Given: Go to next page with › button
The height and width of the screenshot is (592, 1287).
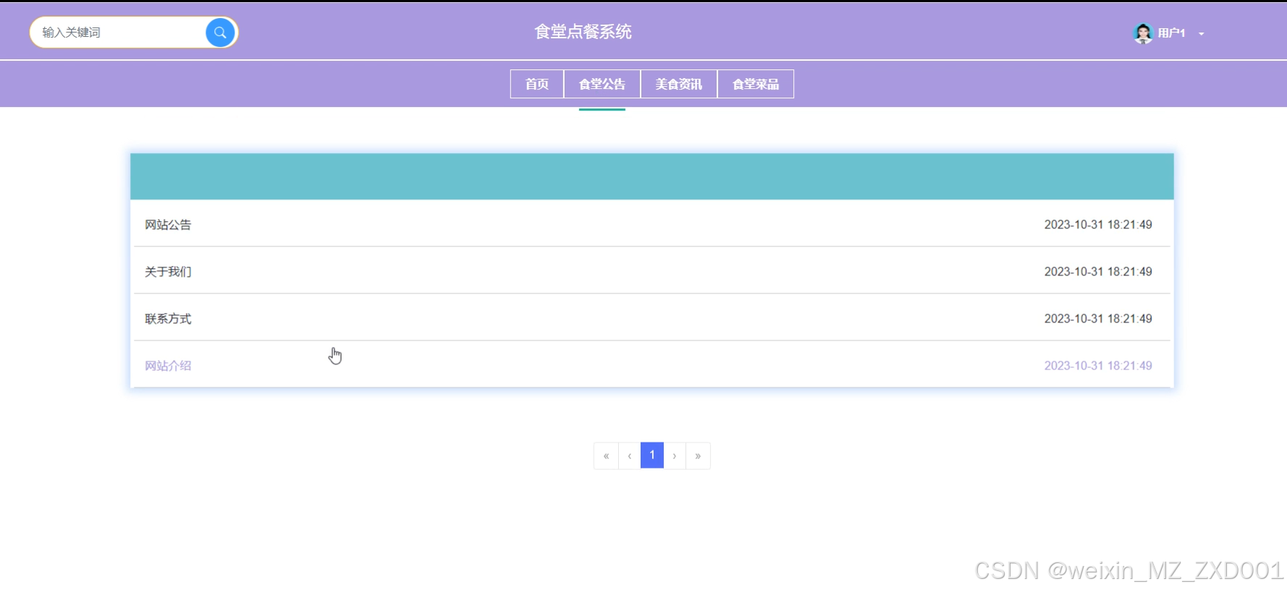Looking at the screenshot, I should tap(675, 455).
